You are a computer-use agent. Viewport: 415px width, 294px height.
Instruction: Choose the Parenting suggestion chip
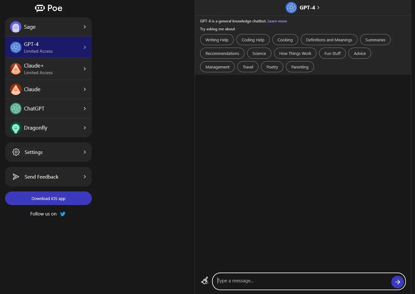300,67
